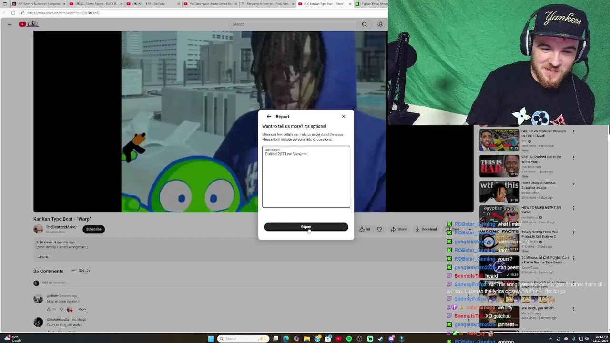Open 'Sheff G Crashed Out' video thumbnail
The image size is (610, 343).
pyautogui.click(x=499, y=166)
